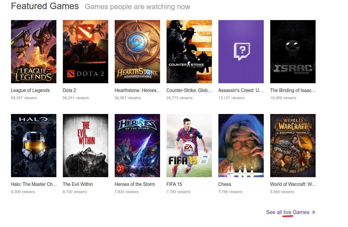Click the Featured Games heading
The height and width of the screenshot is (227, 348).
coord(45,6)
